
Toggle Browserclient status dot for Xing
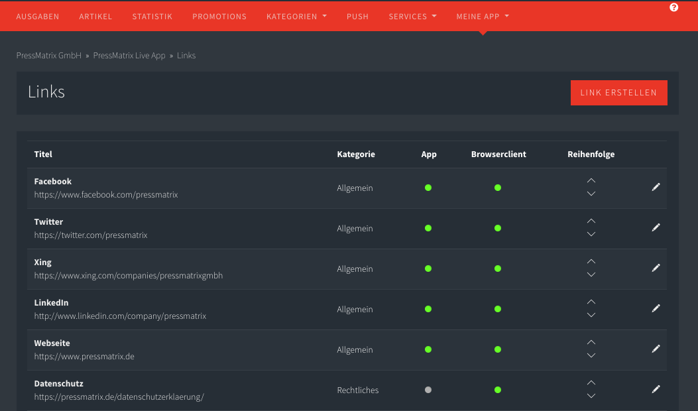[498, 269]
